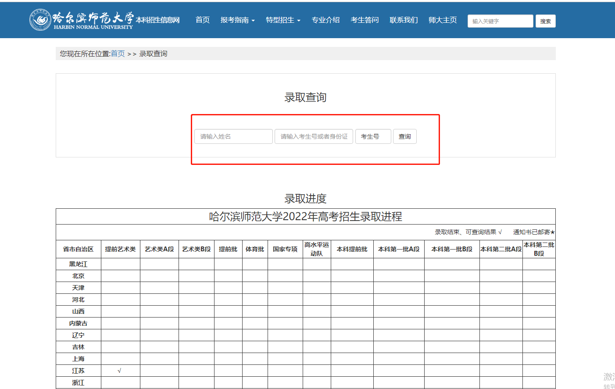
Task: Open the 专业介绍 navigation item
Action: pos(325,20)
